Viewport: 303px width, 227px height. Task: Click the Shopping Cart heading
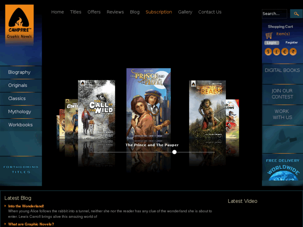tap(280, 27)
